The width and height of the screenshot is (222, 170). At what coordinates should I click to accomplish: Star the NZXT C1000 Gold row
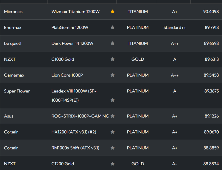[x=112, y=59]
